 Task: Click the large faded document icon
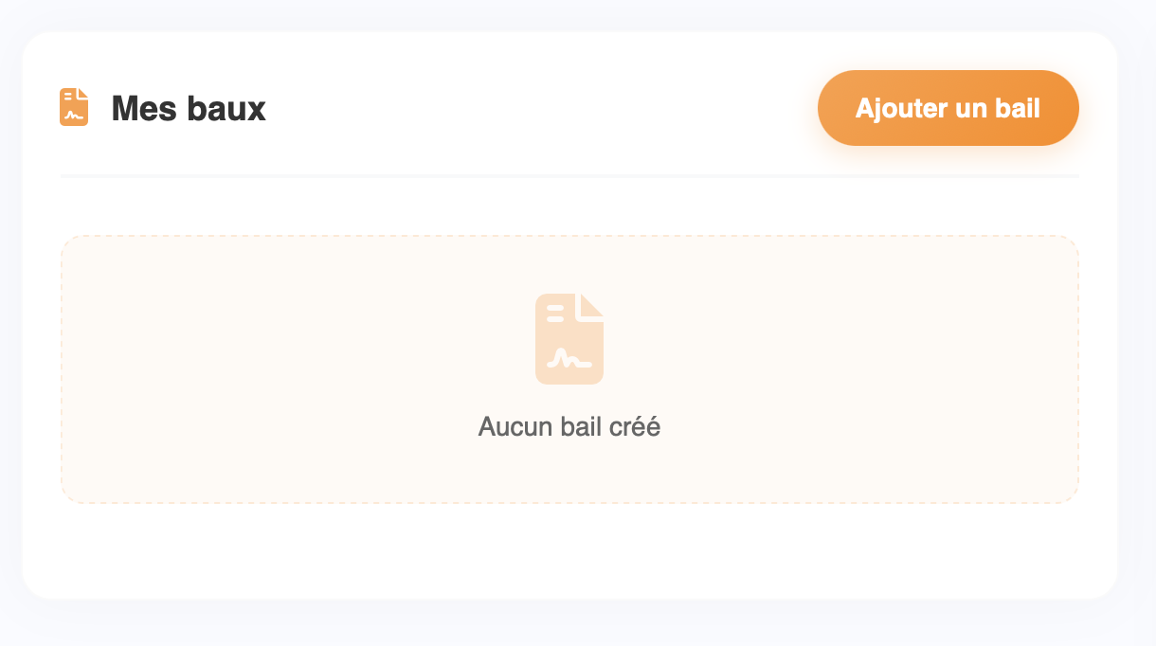[569, 339]
